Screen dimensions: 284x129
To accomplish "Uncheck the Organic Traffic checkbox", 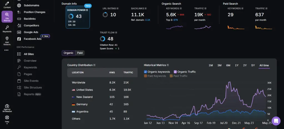I will (175, 72).
